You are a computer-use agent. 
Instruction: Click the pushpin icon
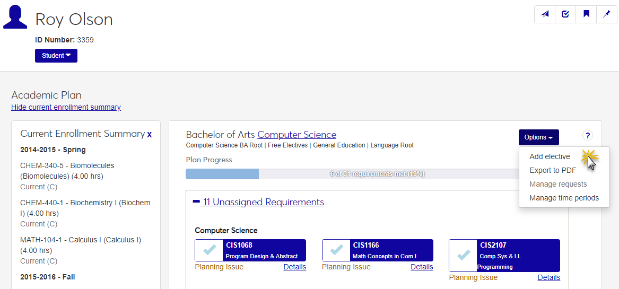tap(607, 14)
